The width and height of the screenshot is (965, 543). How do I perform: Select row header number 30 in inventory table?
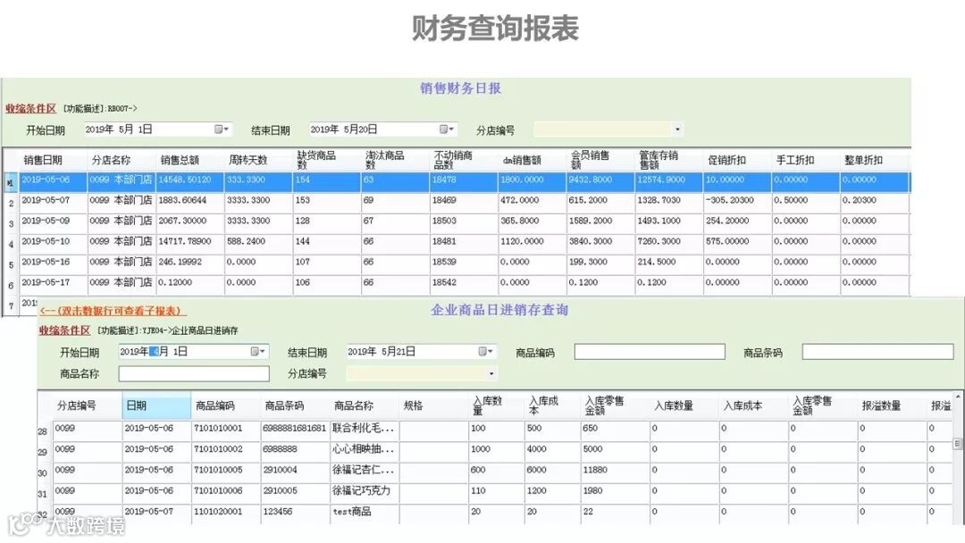coord(43,473)
